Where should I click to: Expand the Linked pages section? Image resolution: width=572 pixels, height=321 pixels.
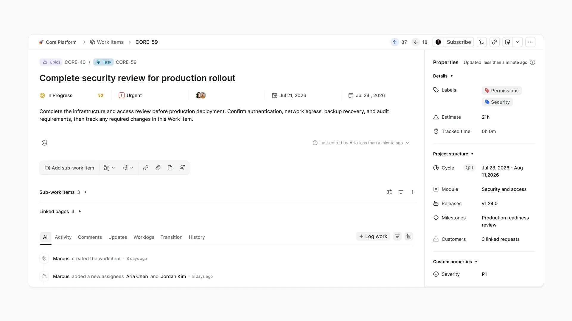80,212
